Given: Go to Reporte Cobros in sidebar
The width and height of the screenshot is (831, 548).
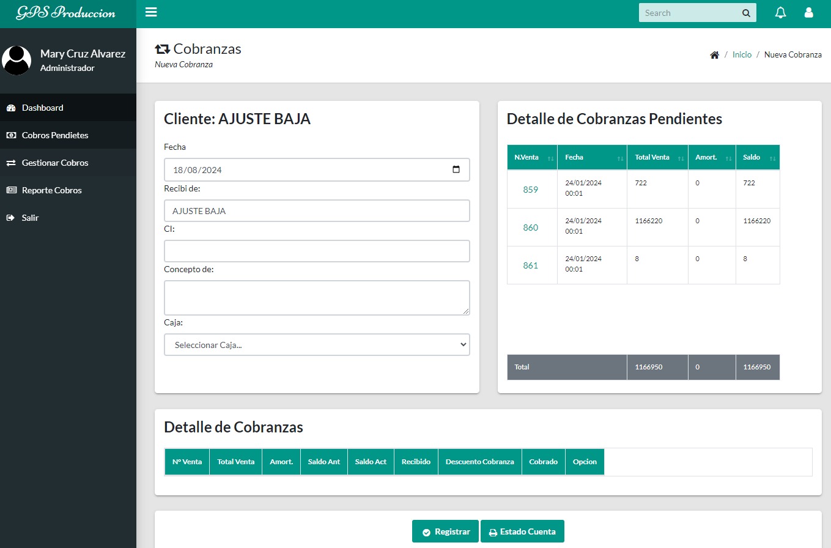Looking at the screenshot, I should pos(52,190).
